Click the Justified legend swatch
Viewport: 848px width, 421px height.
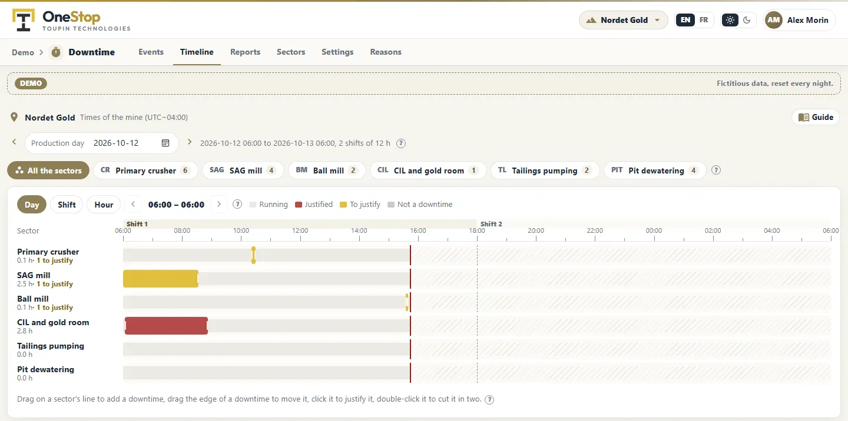tap(299, 205)
